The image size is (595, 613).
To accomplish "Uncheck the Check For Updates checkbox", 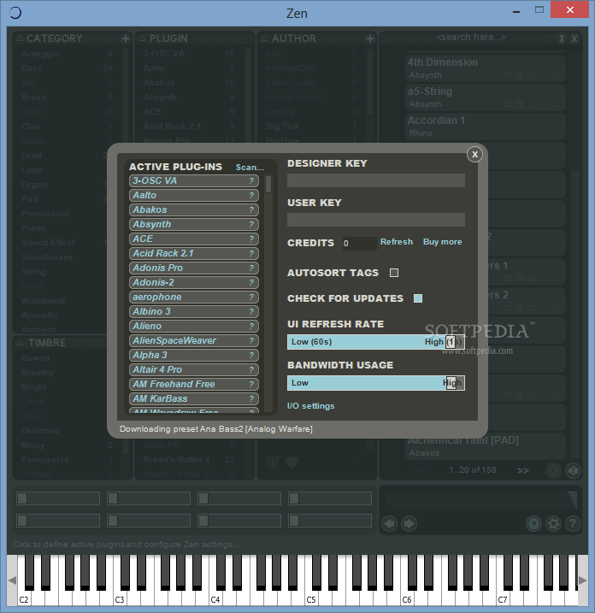I will (x=418, y=298).
